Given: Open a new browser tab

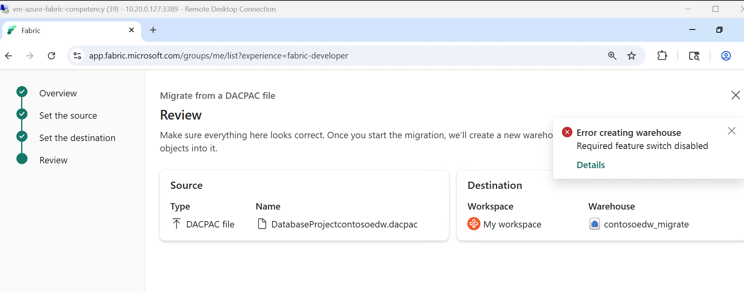Looking at the screenshot, I should 153,30.
